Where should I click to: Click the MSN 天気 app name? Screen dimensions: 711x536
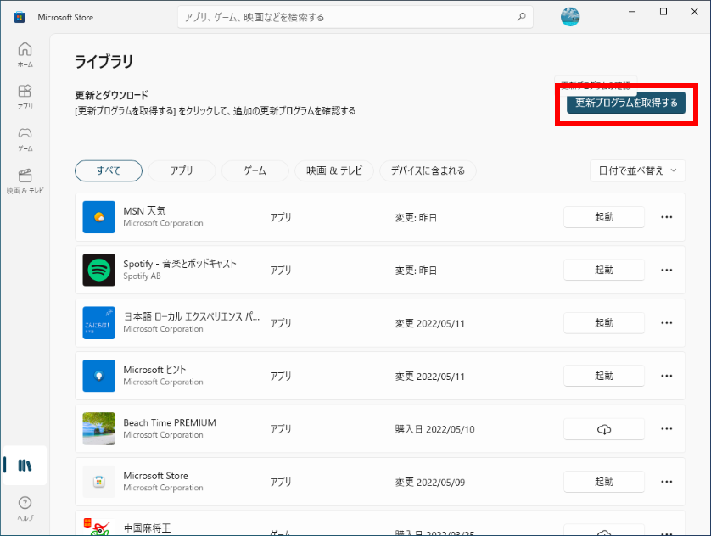(144, 210)
